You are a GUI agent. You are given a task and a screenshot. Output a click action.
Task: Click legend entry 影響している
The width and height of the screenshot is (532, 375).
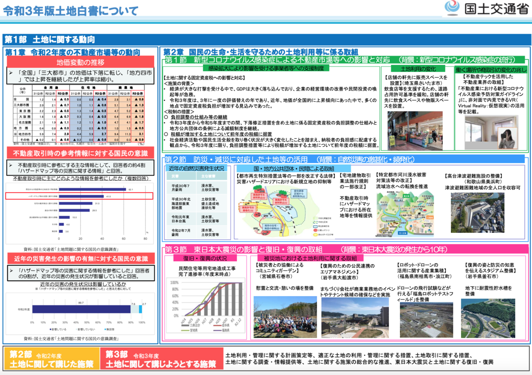[x=58, y=329]
